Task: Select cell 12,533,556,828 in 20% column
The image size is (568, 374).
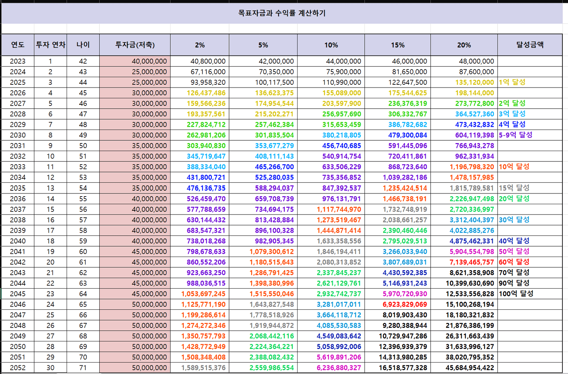Action: tap(464, 293)
